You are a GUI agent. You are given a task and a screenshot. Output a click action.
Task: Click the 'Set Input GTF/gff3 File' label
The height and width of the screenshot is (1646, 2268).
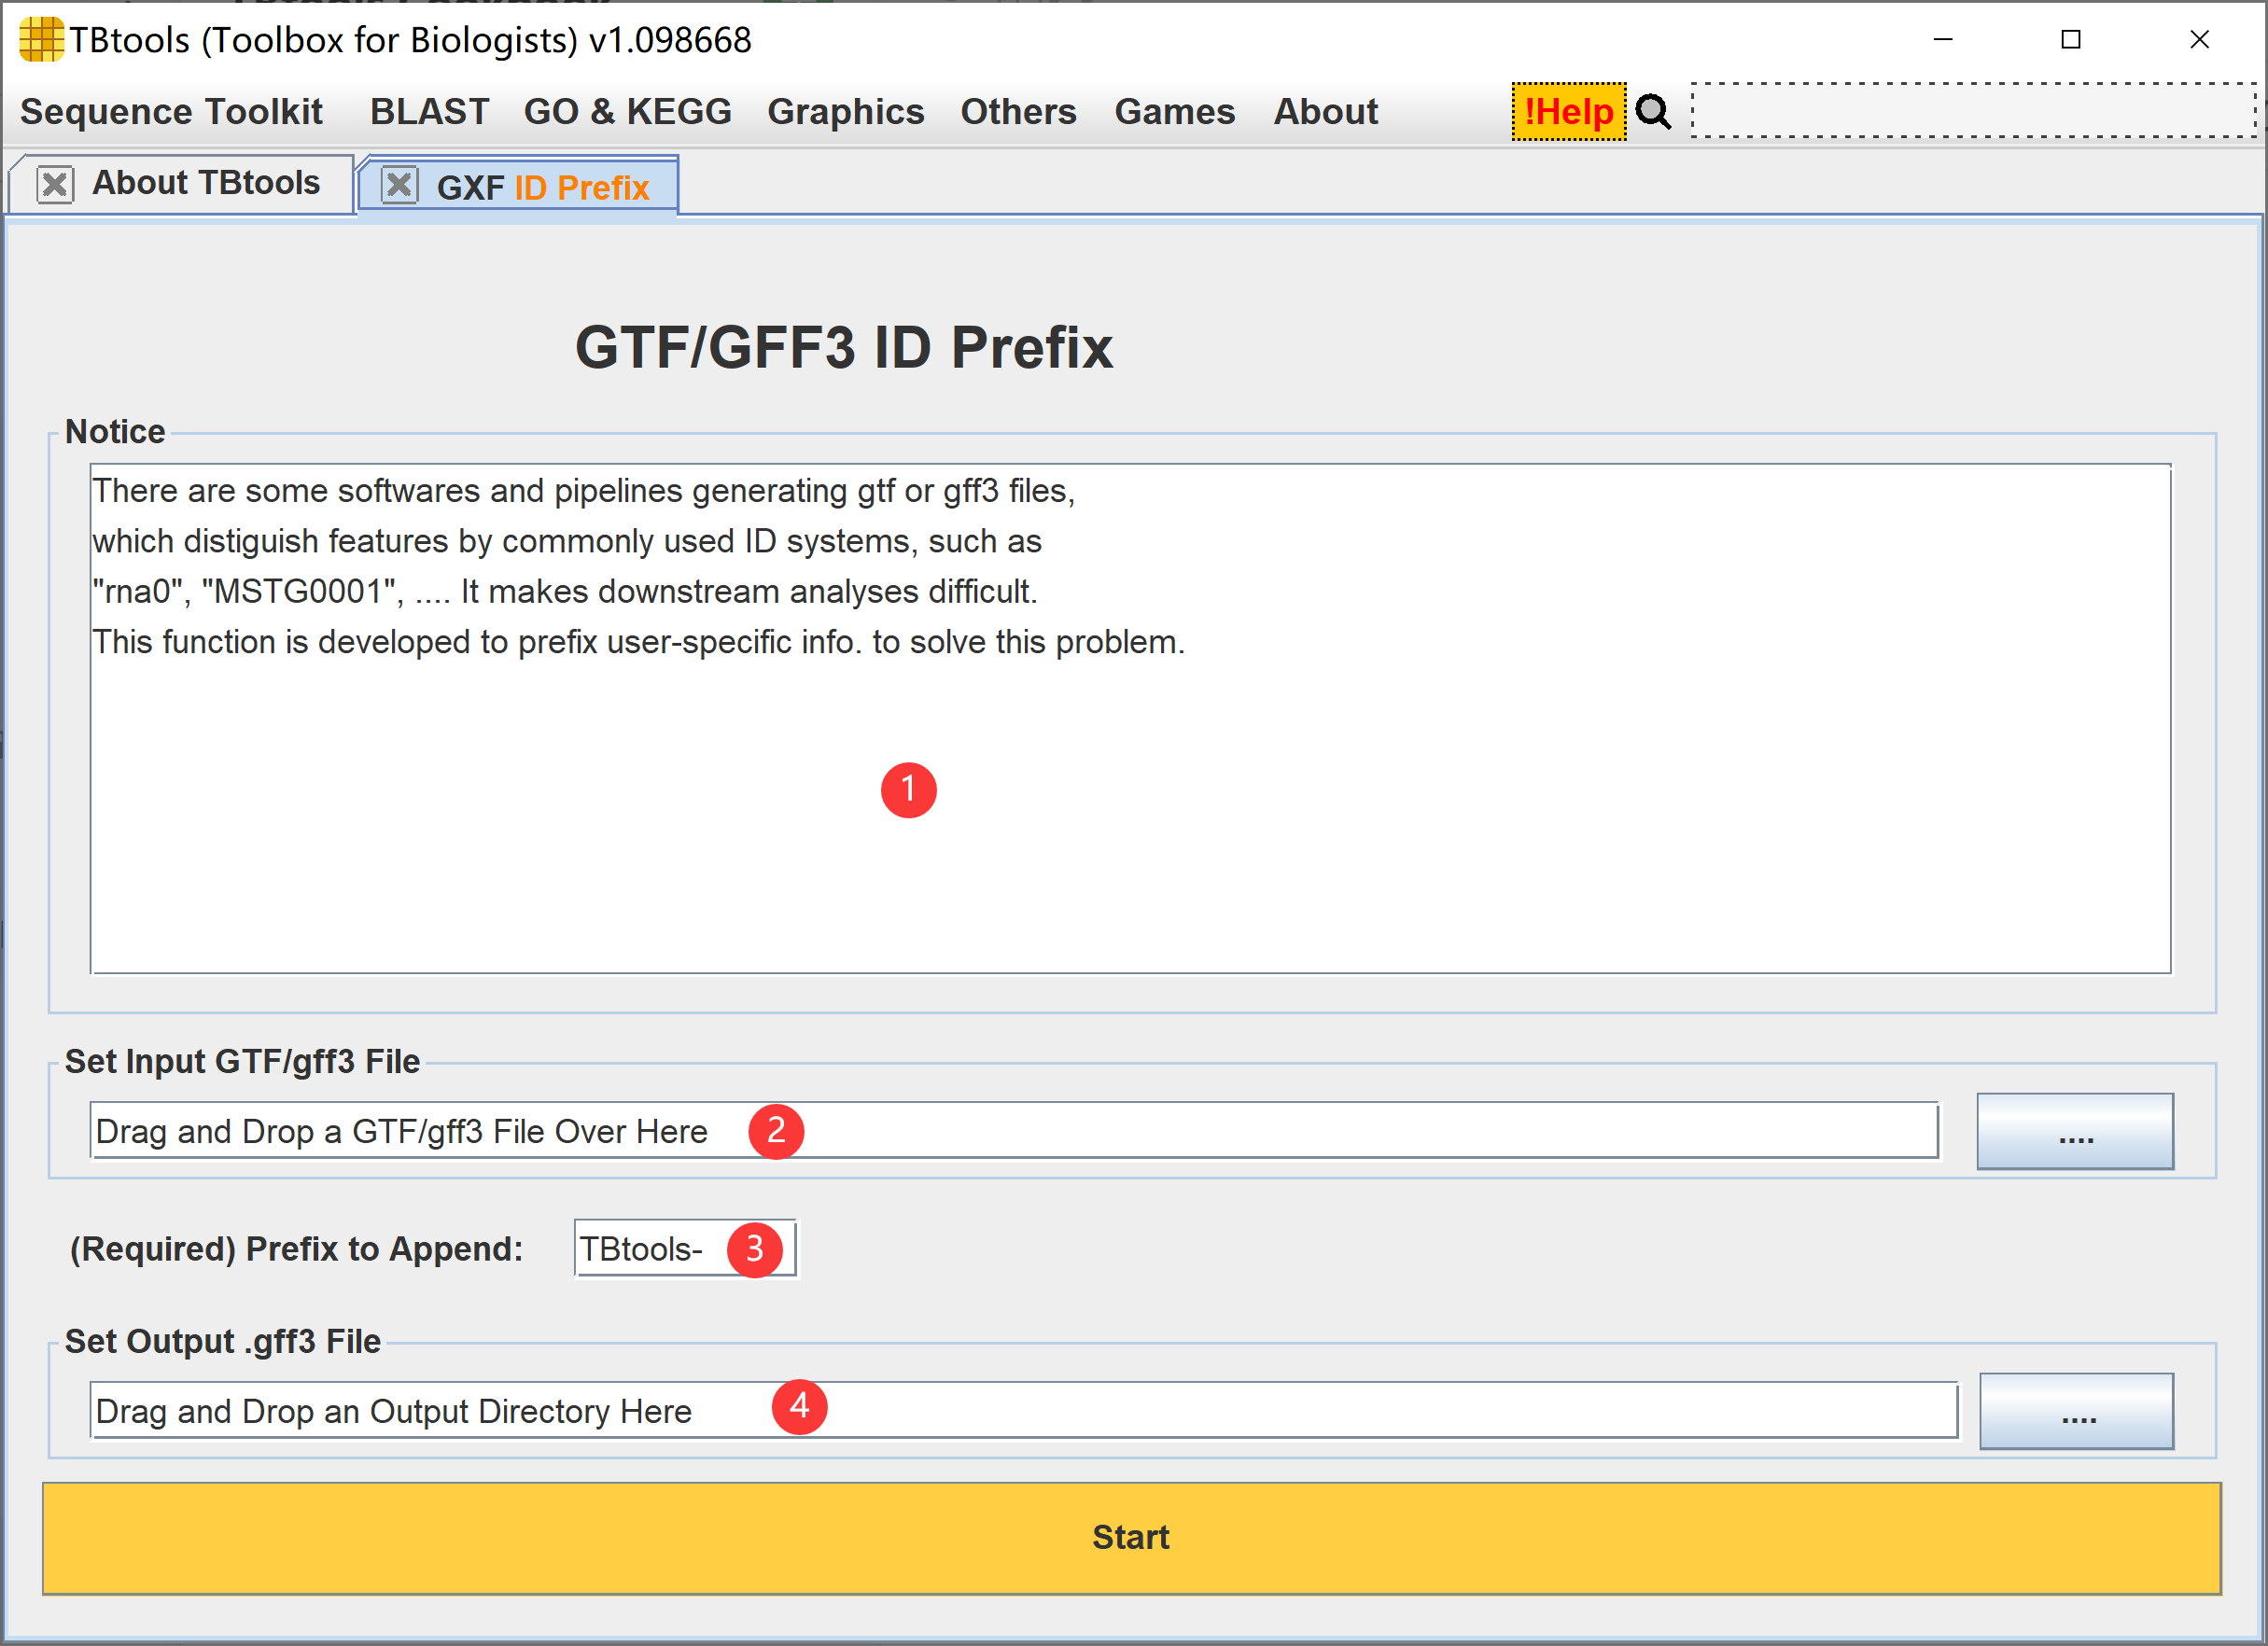click(242, 1061)
